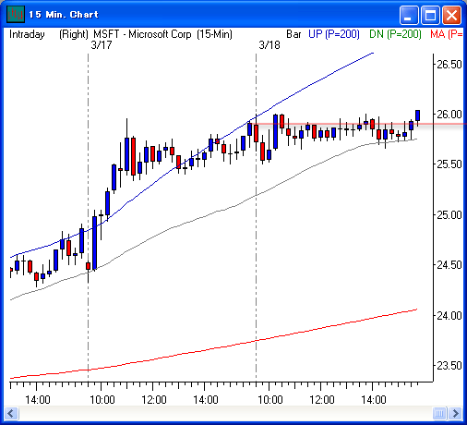This screenshot has height=425, width=467.
Task: Select the Bar chart type label
Action: tap(293, 34)
